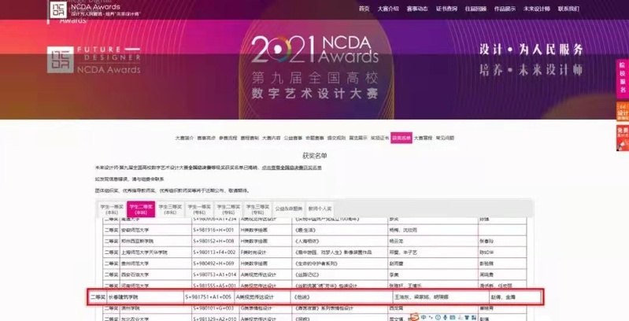Open 作品展示 in top navigation
629x321 pixels.
point(505,9)
